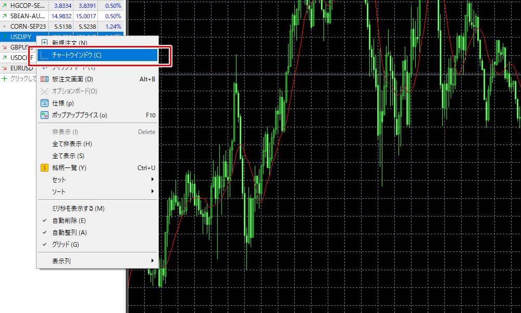The width and height of the screenshot is (521, 313).
Task: Click the チャートウインドウ chart icon
Action: pyautogui.click(x=44, y=55)
